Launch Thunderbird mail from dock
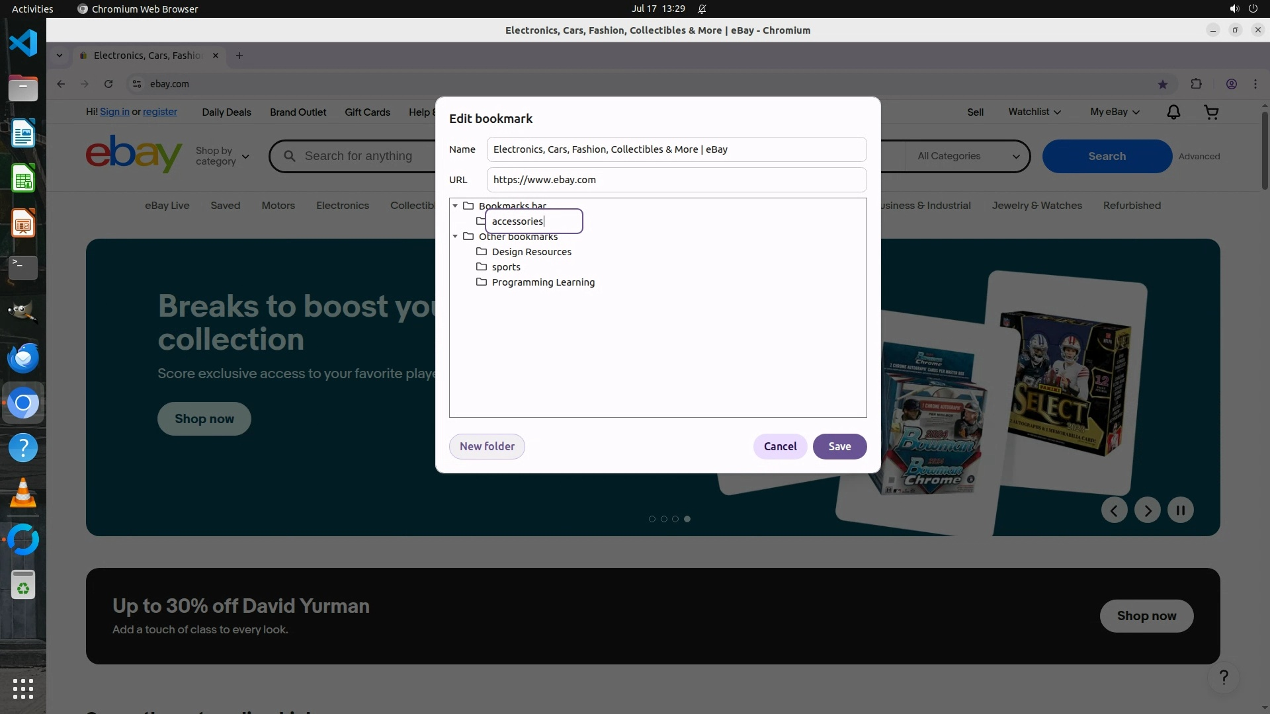Viewport: 1270px width, 714px height. (23, 358)
